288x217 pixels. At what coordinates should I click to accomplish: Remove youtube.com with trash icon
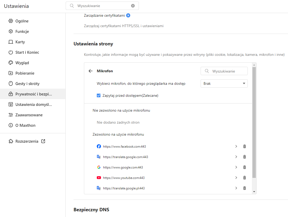(x=245, y=178)
